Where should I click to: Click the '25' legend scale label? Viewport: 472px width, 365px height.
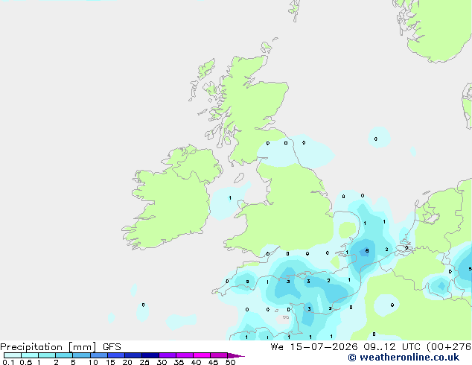[144, 362]
